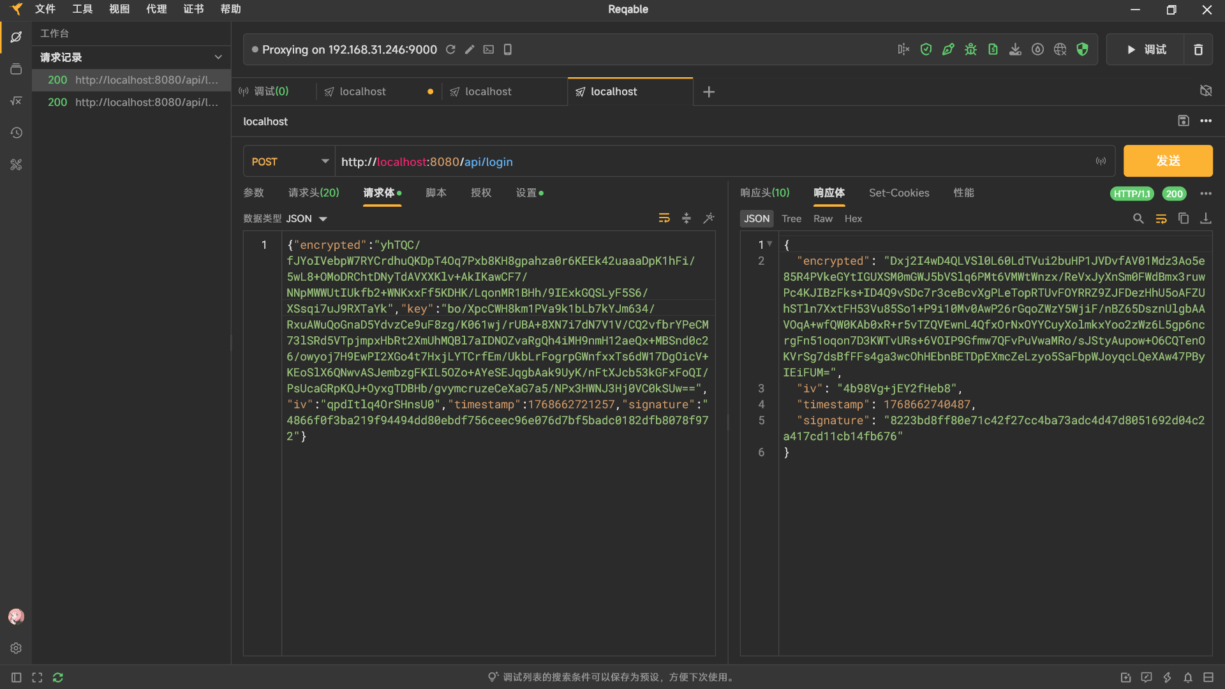Click the request URL input field
Screen dimensions: 1225x689
[x=702, y=162]
